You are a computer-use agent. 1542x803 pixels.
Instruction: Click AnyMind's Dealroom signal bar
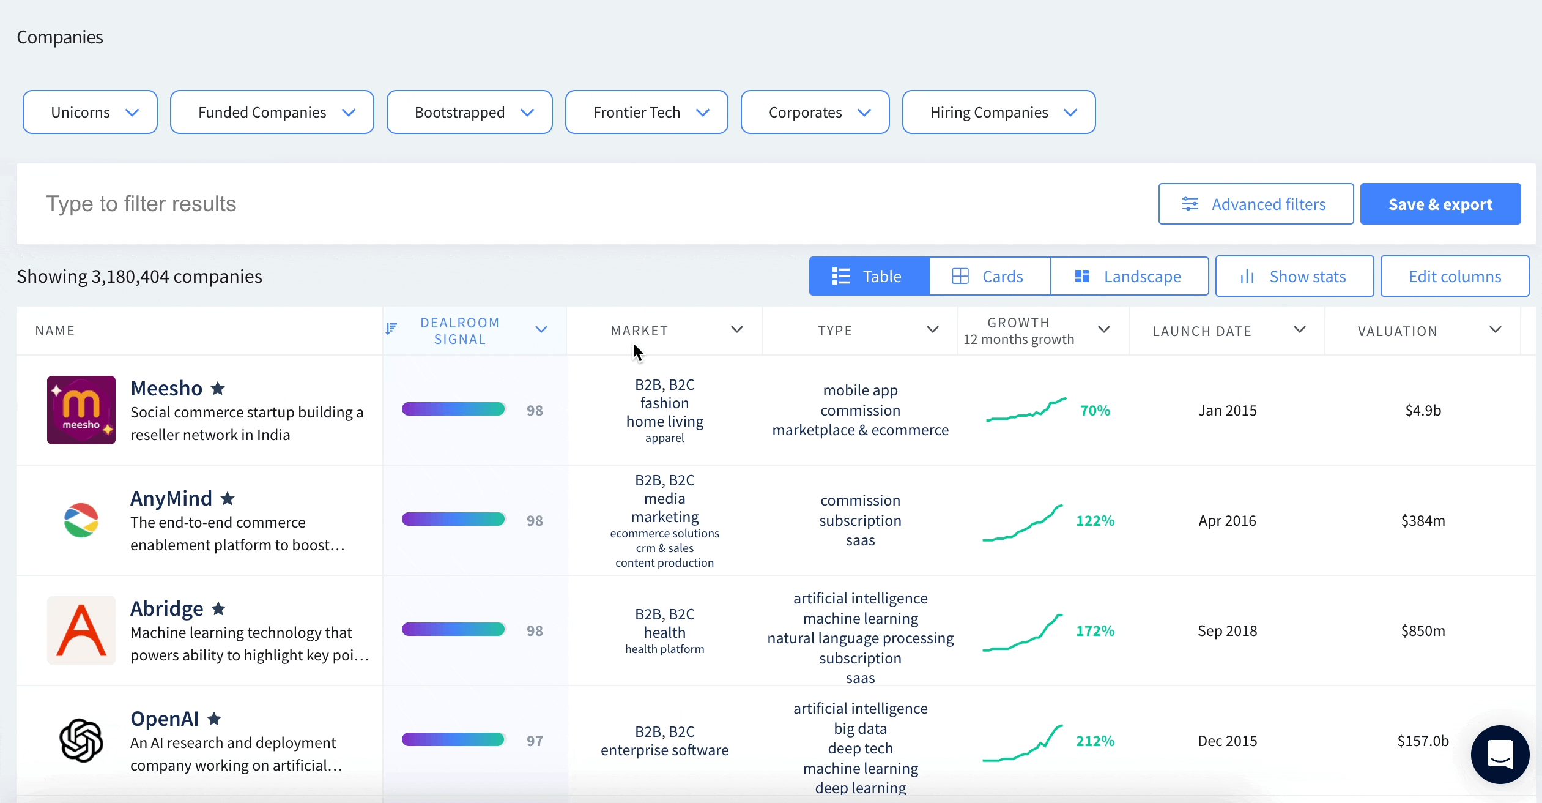[x=453, y=519]
